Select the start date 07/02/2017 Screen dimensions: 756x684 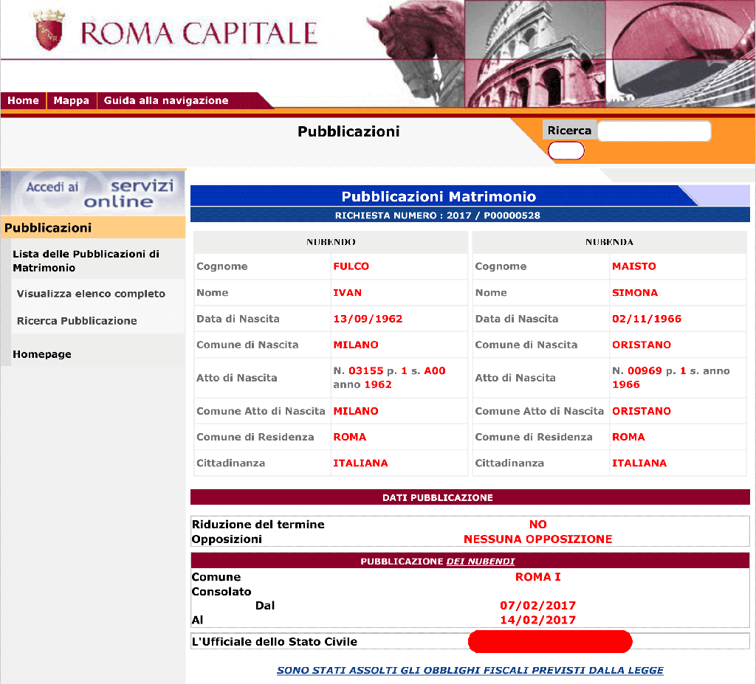[538, 606]
